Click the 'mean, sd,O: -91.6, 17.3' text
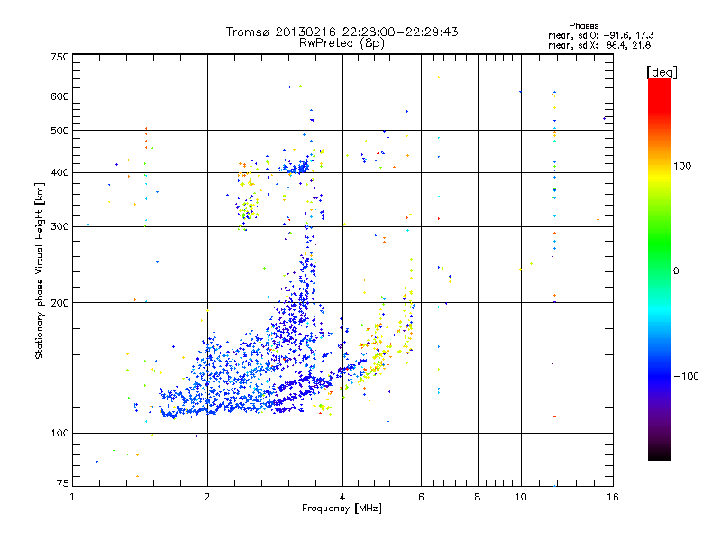 point(600,35)
